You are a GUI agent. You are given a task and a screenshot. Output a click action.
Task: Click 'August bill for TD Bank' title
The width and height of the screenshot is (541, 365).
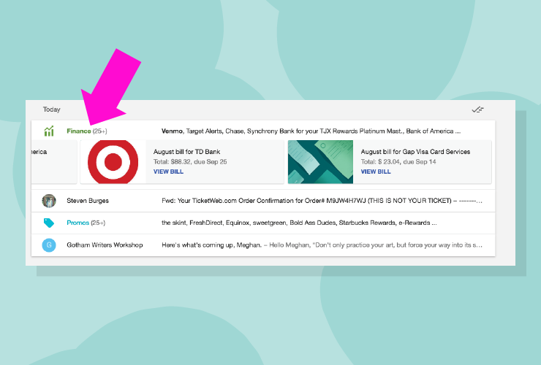pyautogui.click(x=186, y=152)
